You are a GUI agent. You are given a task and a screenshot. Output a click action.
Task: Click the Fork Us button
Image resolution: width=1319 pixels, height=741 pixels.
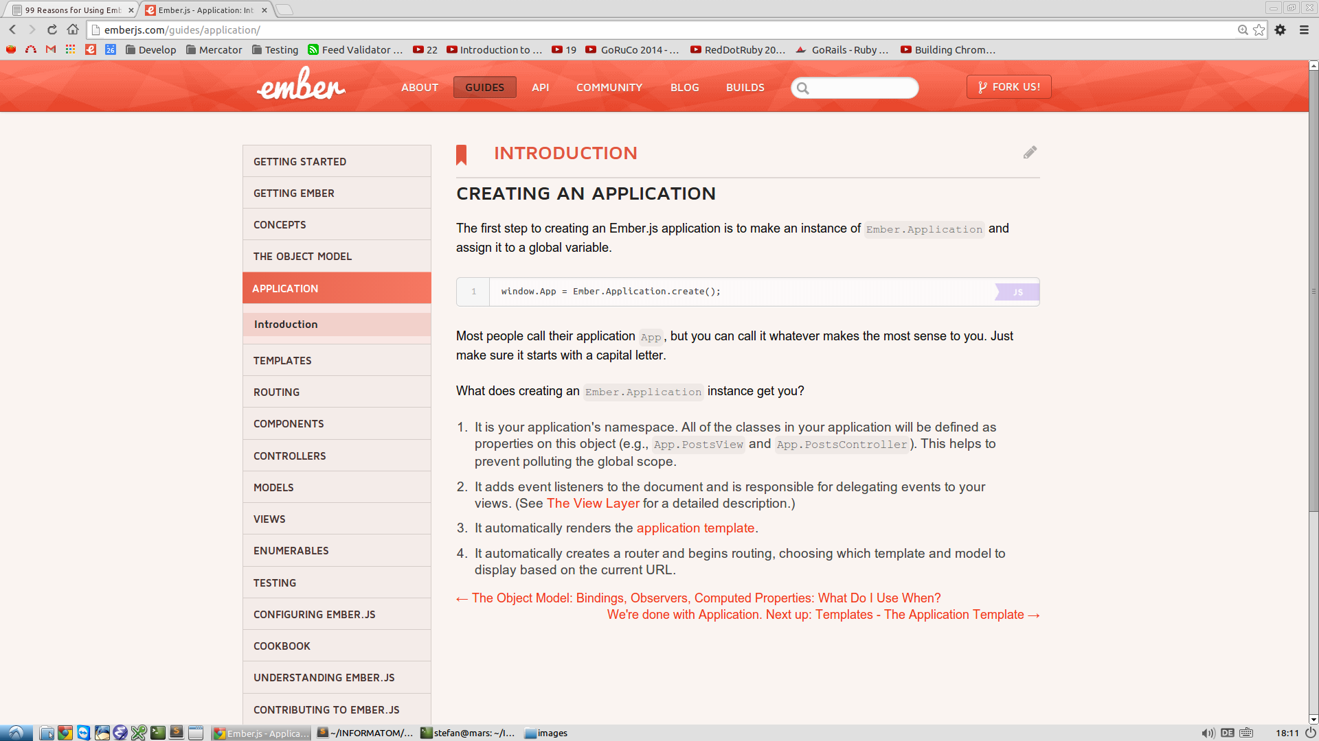coord(1008,86)
